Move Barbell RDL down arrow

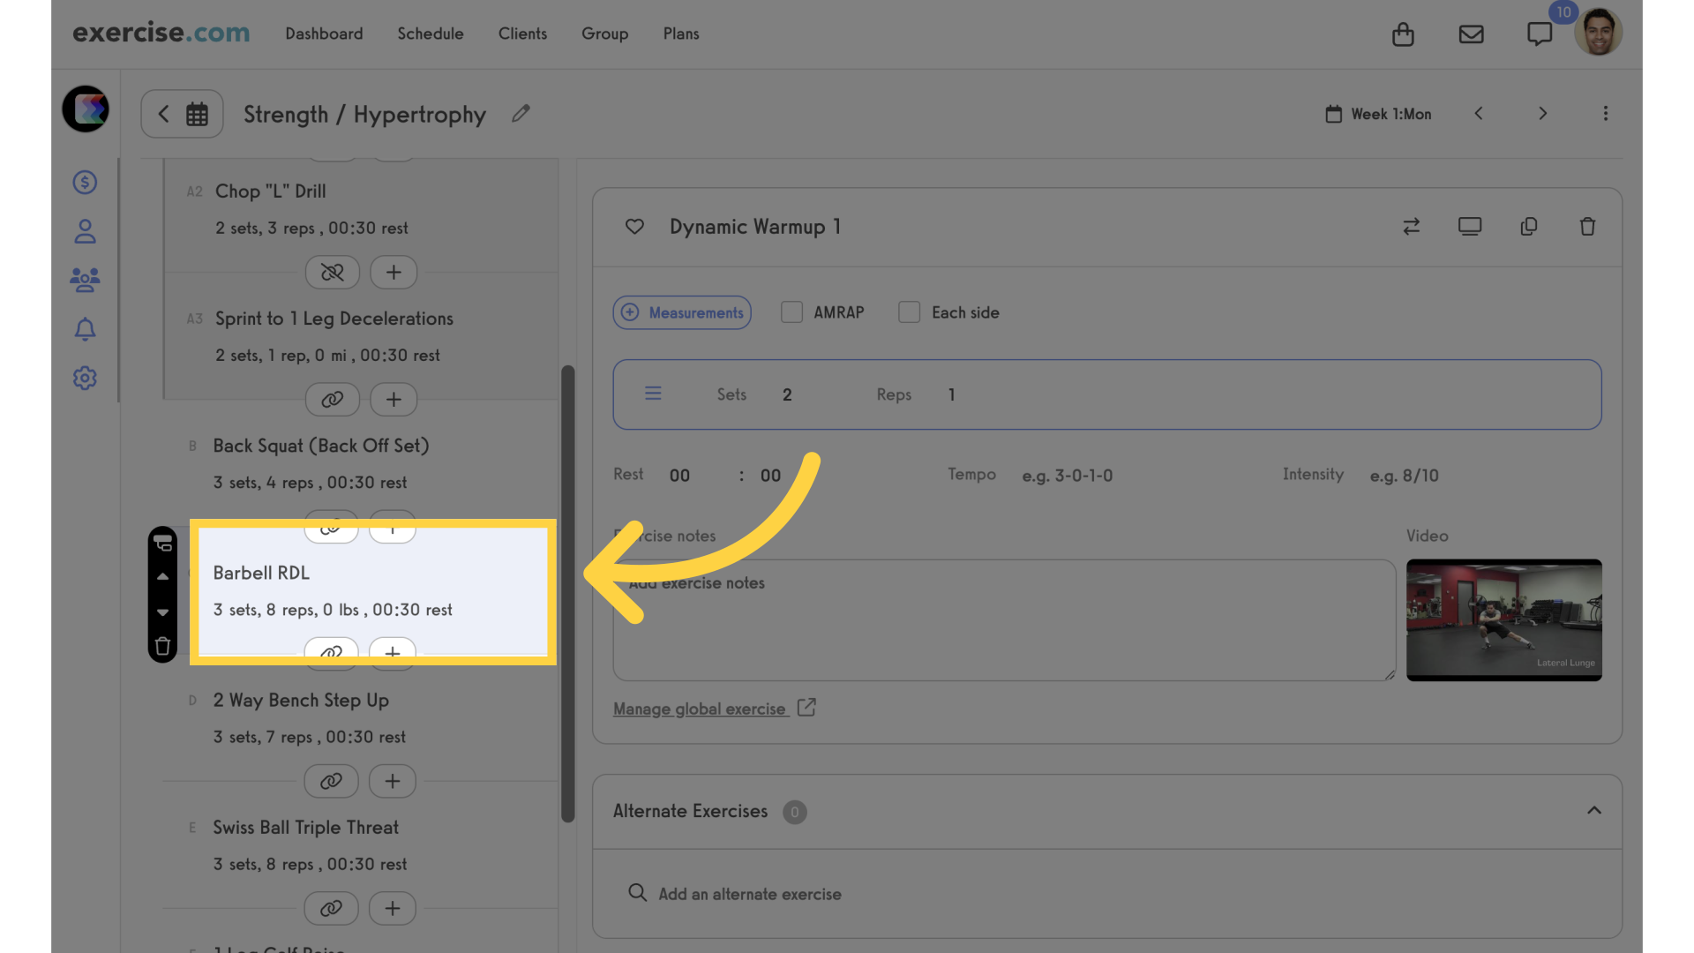tap(162, 612)
